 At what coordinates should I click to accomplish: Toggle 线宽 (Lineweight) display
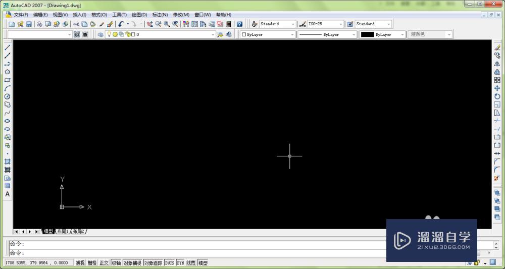click(x=191, y=263)
